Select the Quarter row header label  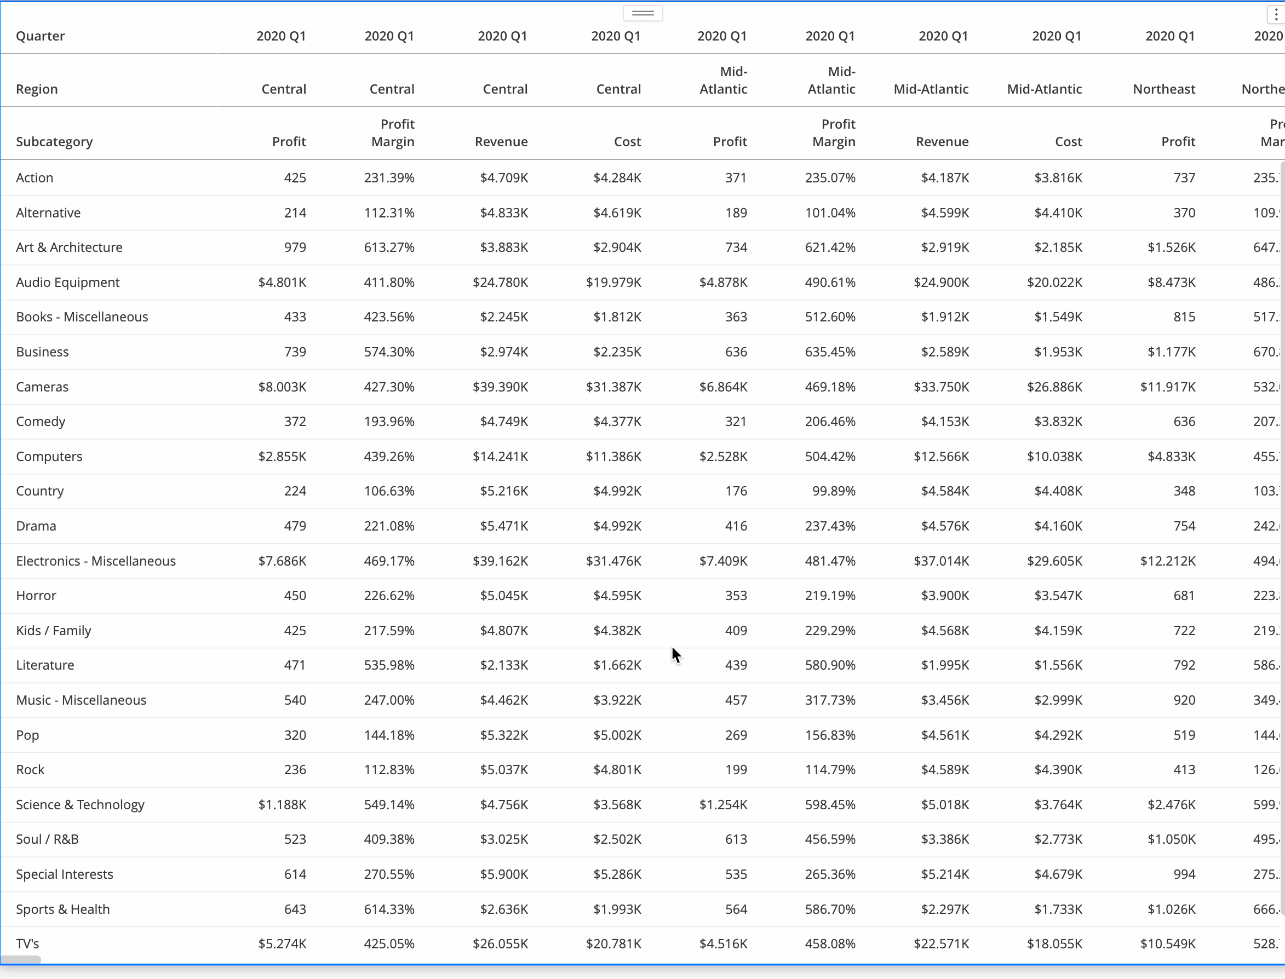tap(40, 36)
